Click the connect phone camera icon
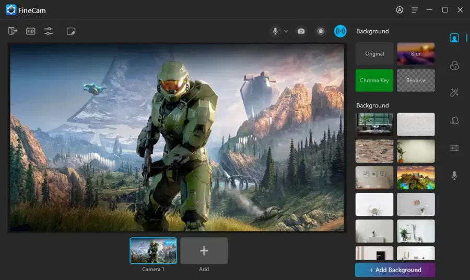 [13, 31]
